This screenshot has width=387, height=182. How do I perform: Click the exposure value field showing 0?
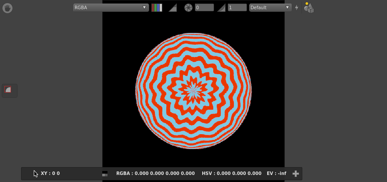click(204, 7)
